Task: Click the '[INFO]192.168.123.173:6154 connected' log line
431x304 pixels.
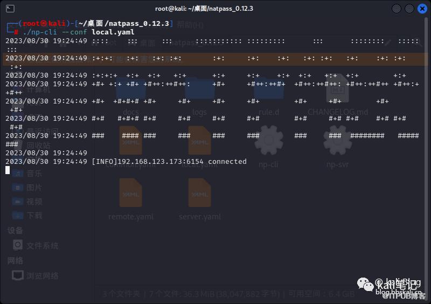Action: click(169, 162)
